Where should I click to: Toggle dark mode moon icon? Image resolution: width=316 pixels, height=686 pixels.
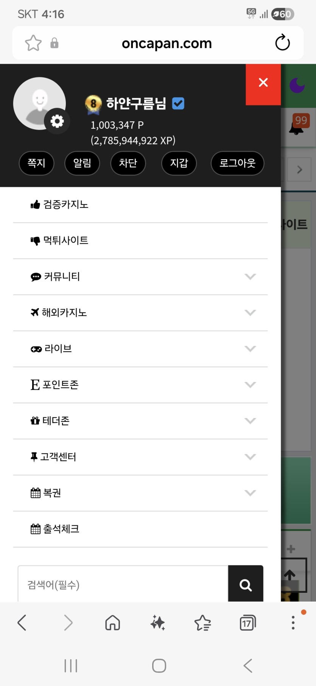[x=297, y=85]
